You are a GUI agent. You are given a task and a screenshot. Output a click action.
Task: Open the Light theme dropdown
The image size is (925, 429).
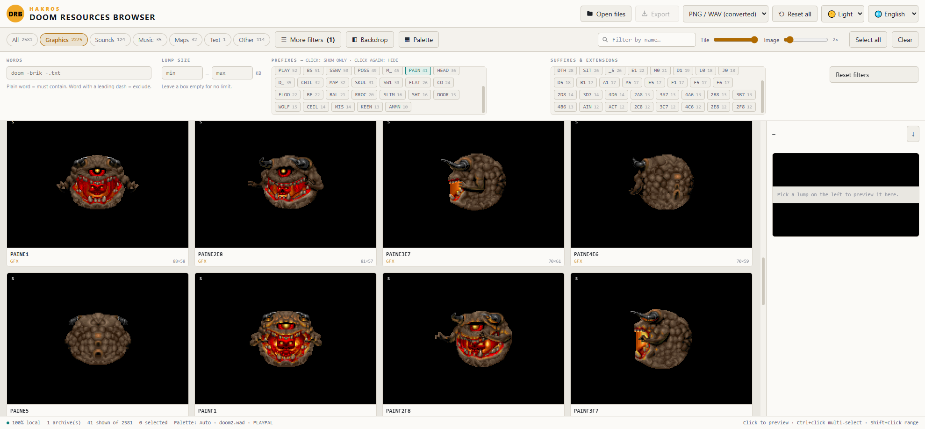[x=843, y=14]
